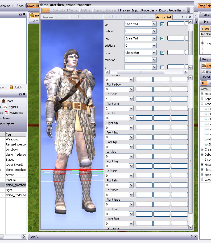The image size is (211, 243).
Task: Click the module tab icon above Go to
Action: pyautogui.click(x=32, y=15)
